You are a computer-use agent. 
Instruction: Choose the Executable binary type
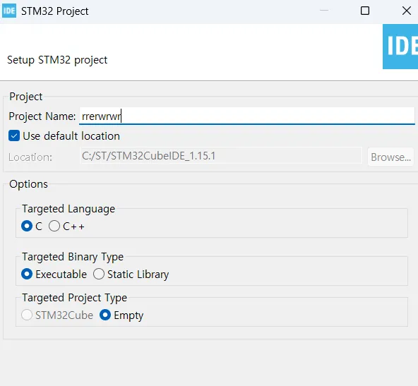(27, 274)
